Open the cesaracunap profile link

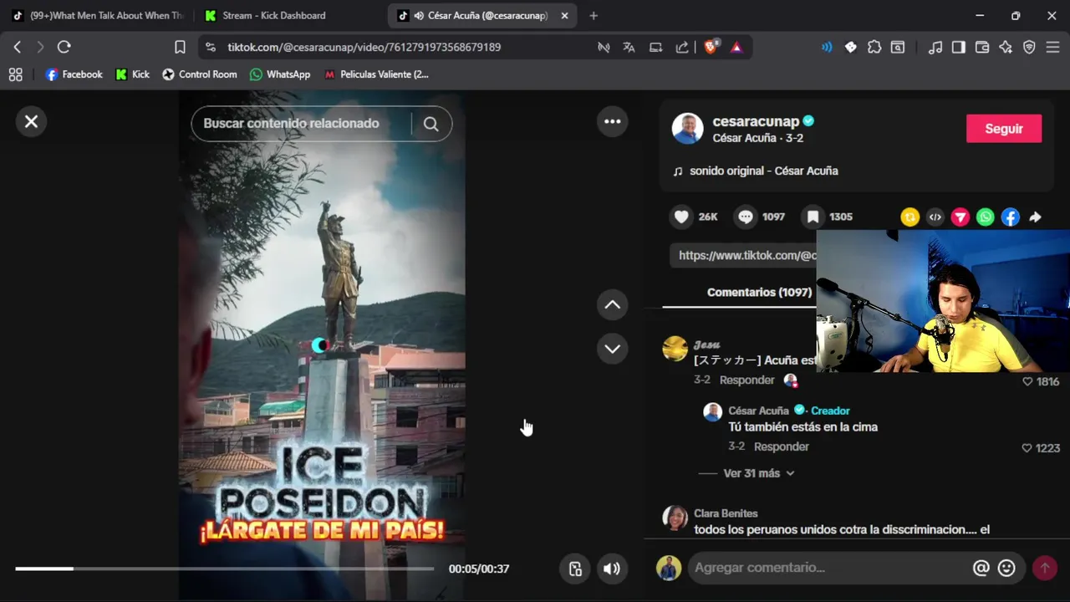756,121
